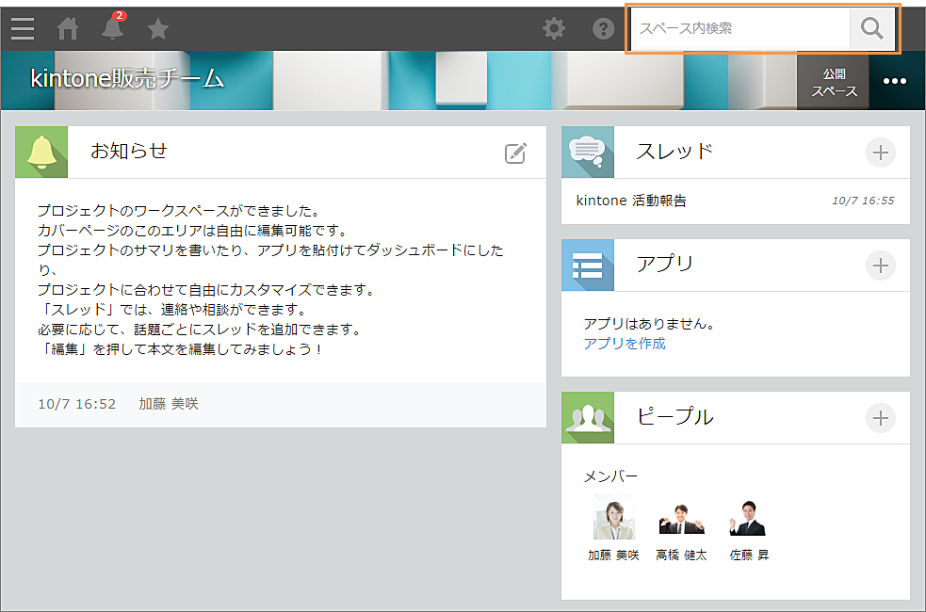Viewport: 926px width, 612px height.
Task: Click the line 必要に応じて、話題ごとにスレッドを追加できます。
Action: coord(199,330)
